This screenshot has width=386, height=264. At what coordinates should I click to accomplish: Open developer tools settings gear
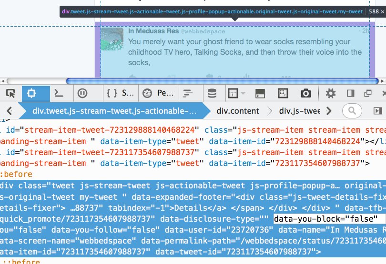click(x=330, y=93)
